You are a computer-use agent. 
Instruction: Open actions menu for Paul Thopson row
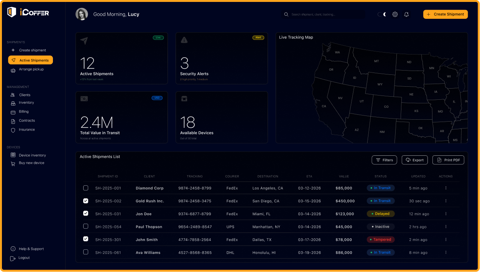tap(446, 227)
